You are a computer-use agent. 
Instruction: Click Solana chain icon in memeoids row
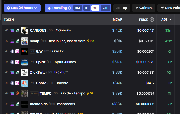tap(12, 104)
